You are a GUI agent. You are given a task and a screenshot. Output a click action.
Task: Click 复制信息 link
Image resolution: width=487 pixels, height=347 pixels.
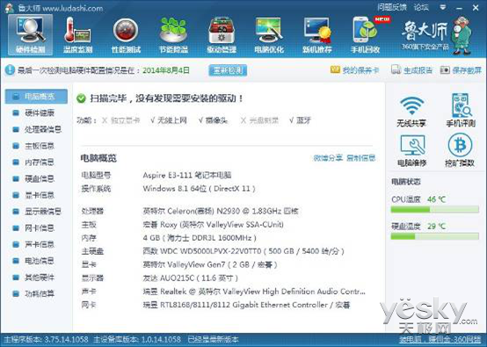pyautogui.click(x=361, y=158)
